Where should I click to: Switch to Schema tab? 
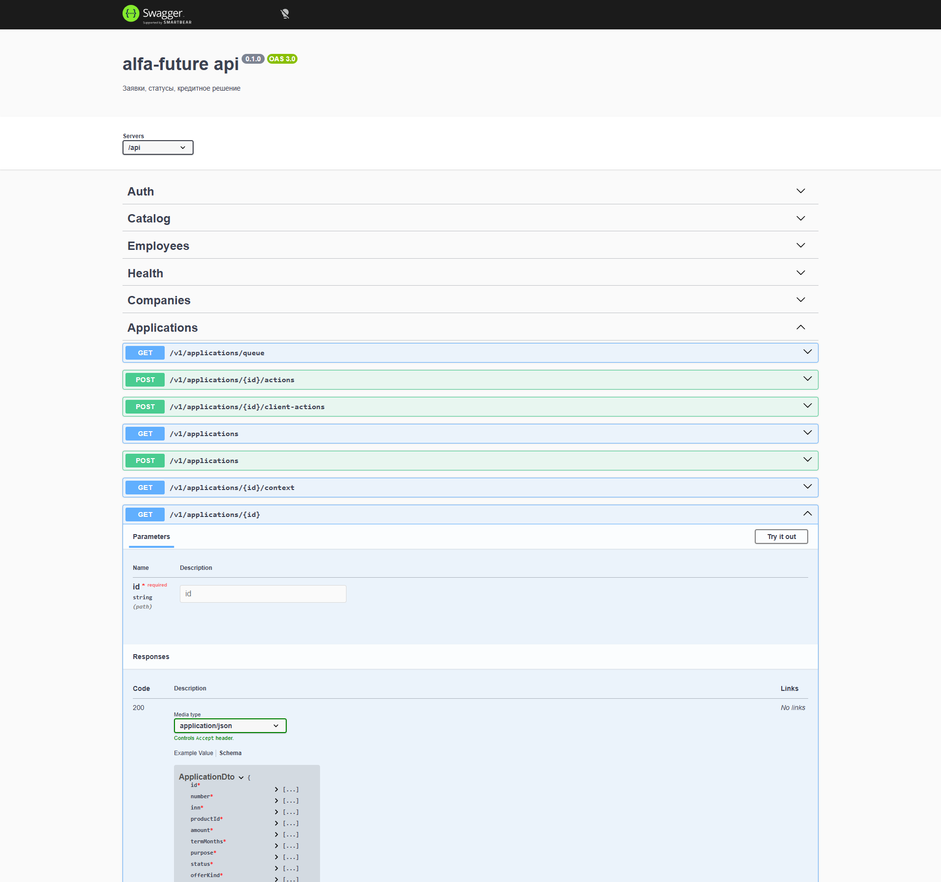tap(230, 753)
